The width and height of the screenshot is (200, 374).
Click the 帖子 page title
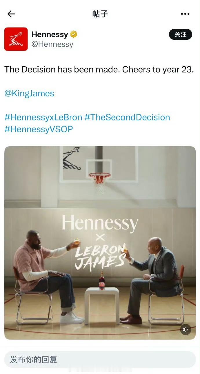pyautogui.click(x=100, y=14)
